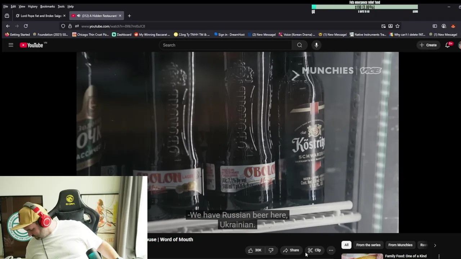
Task: Open the File menu
Action: click(5, 6)
